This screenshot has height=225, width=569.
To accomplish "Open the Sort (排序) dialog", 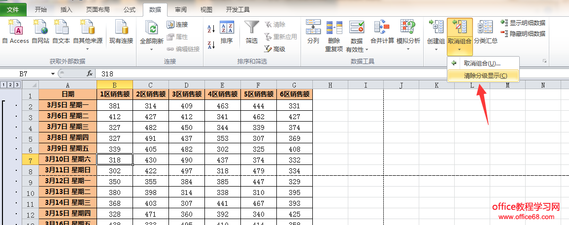I will tap(227, 32).
